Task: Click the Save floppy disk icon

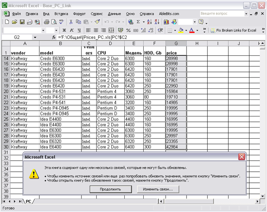Action: (x=22, y=22)
